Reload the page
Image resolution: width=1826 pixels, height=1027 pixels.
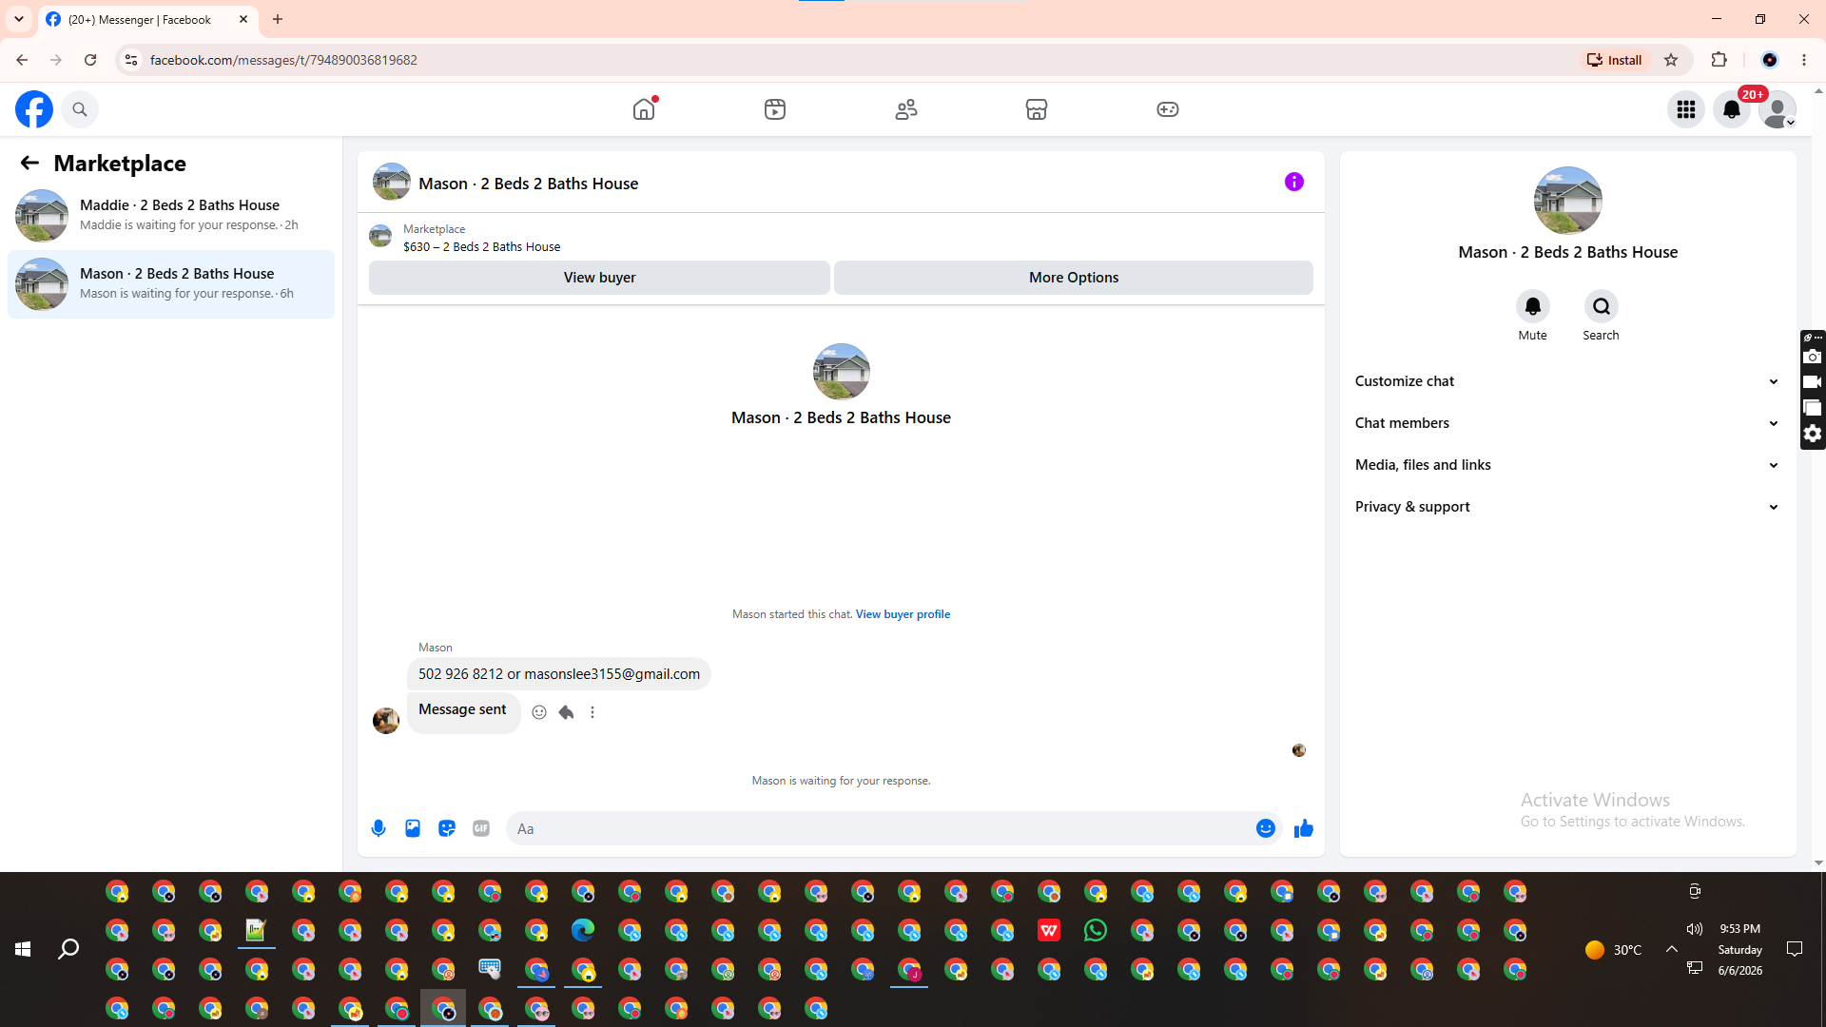tap(90, 60)
